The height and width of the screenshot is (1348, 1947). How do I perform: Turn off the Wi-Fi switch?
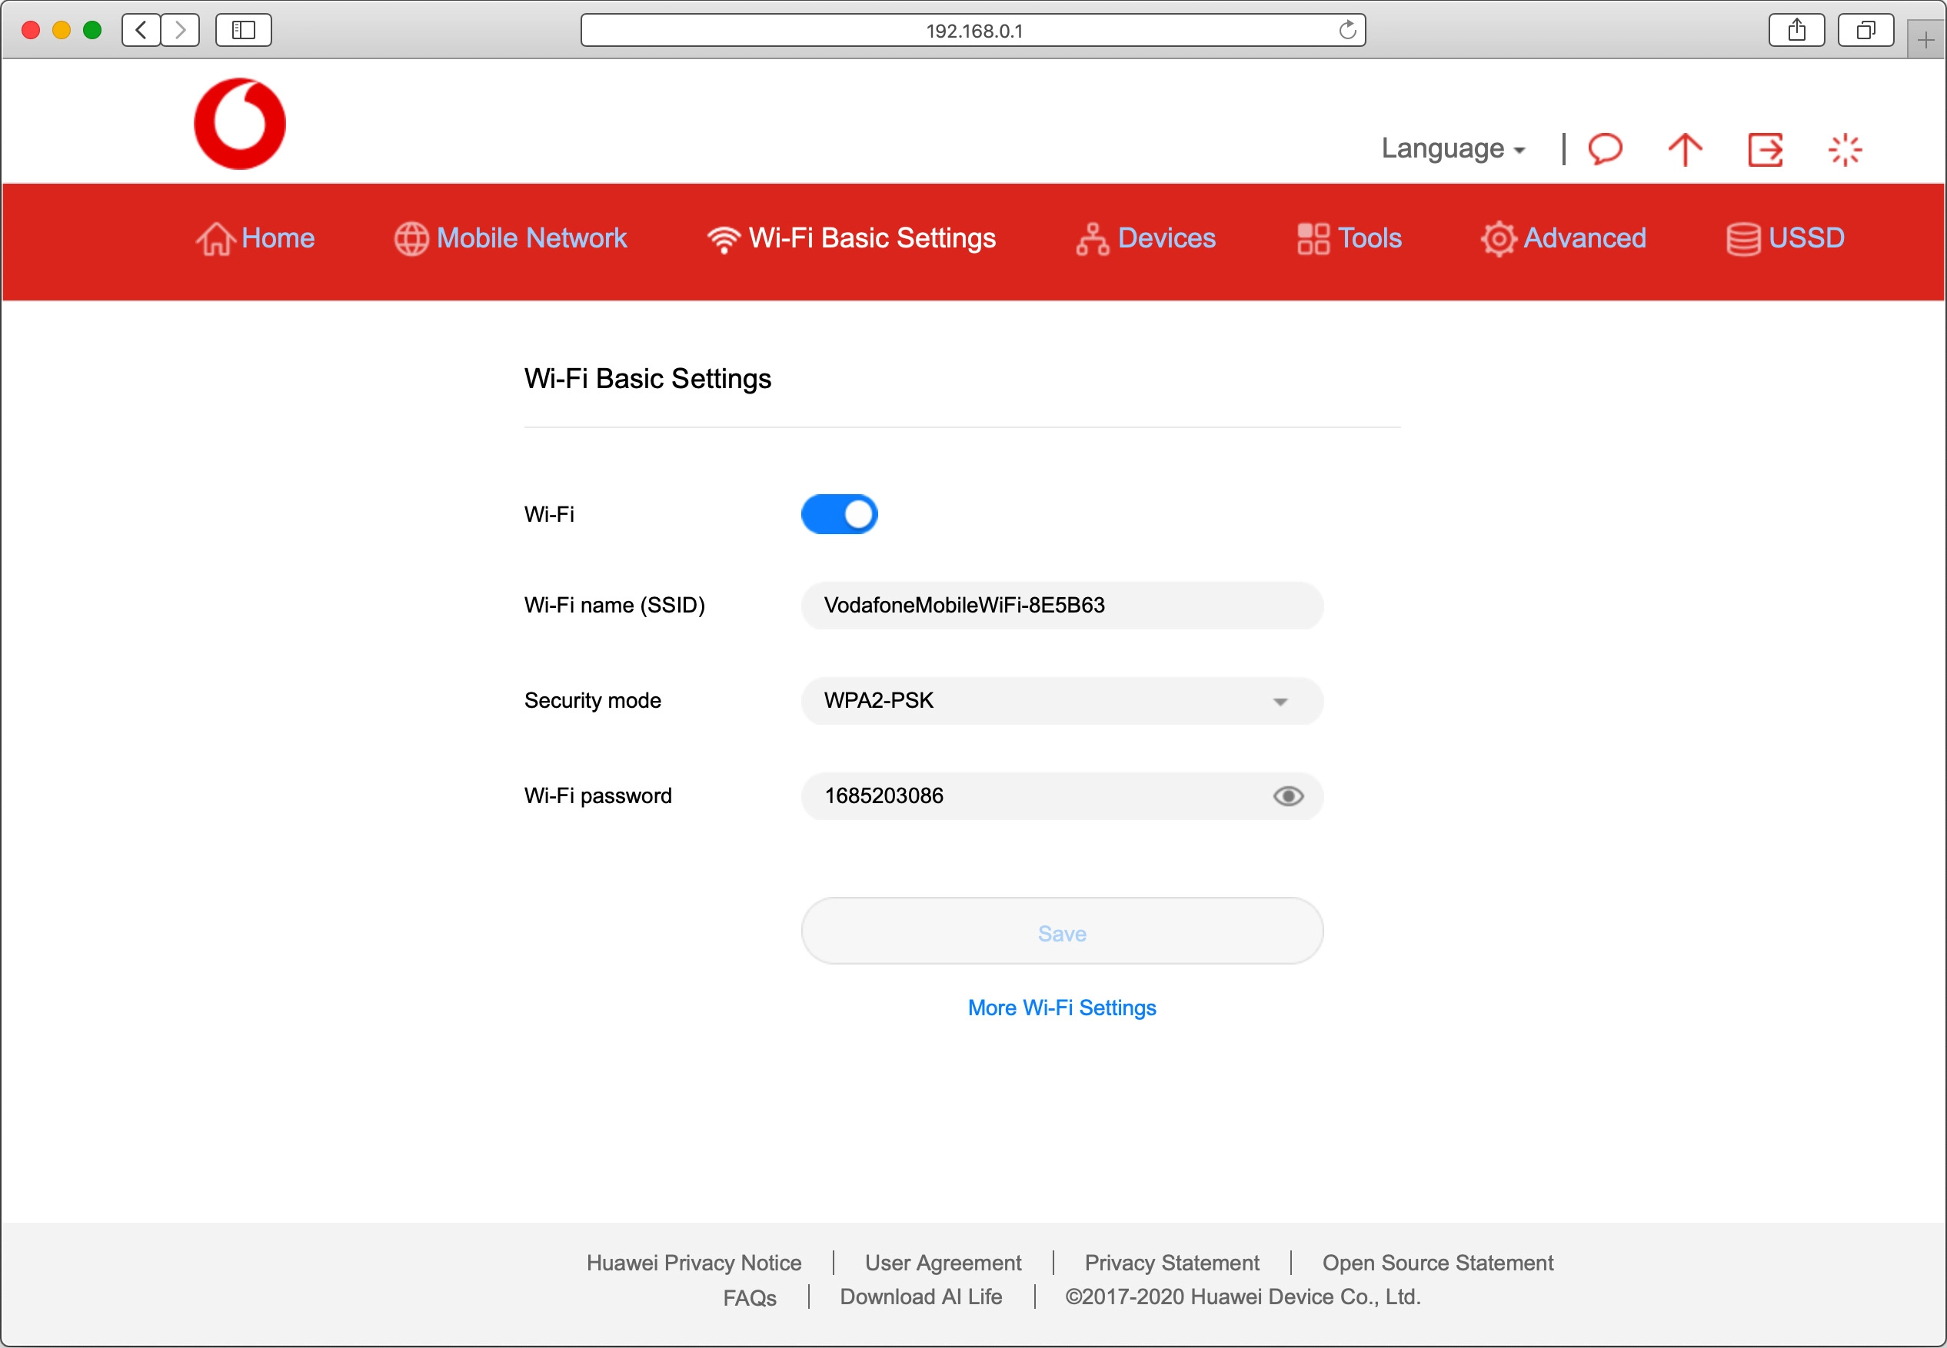839,514
